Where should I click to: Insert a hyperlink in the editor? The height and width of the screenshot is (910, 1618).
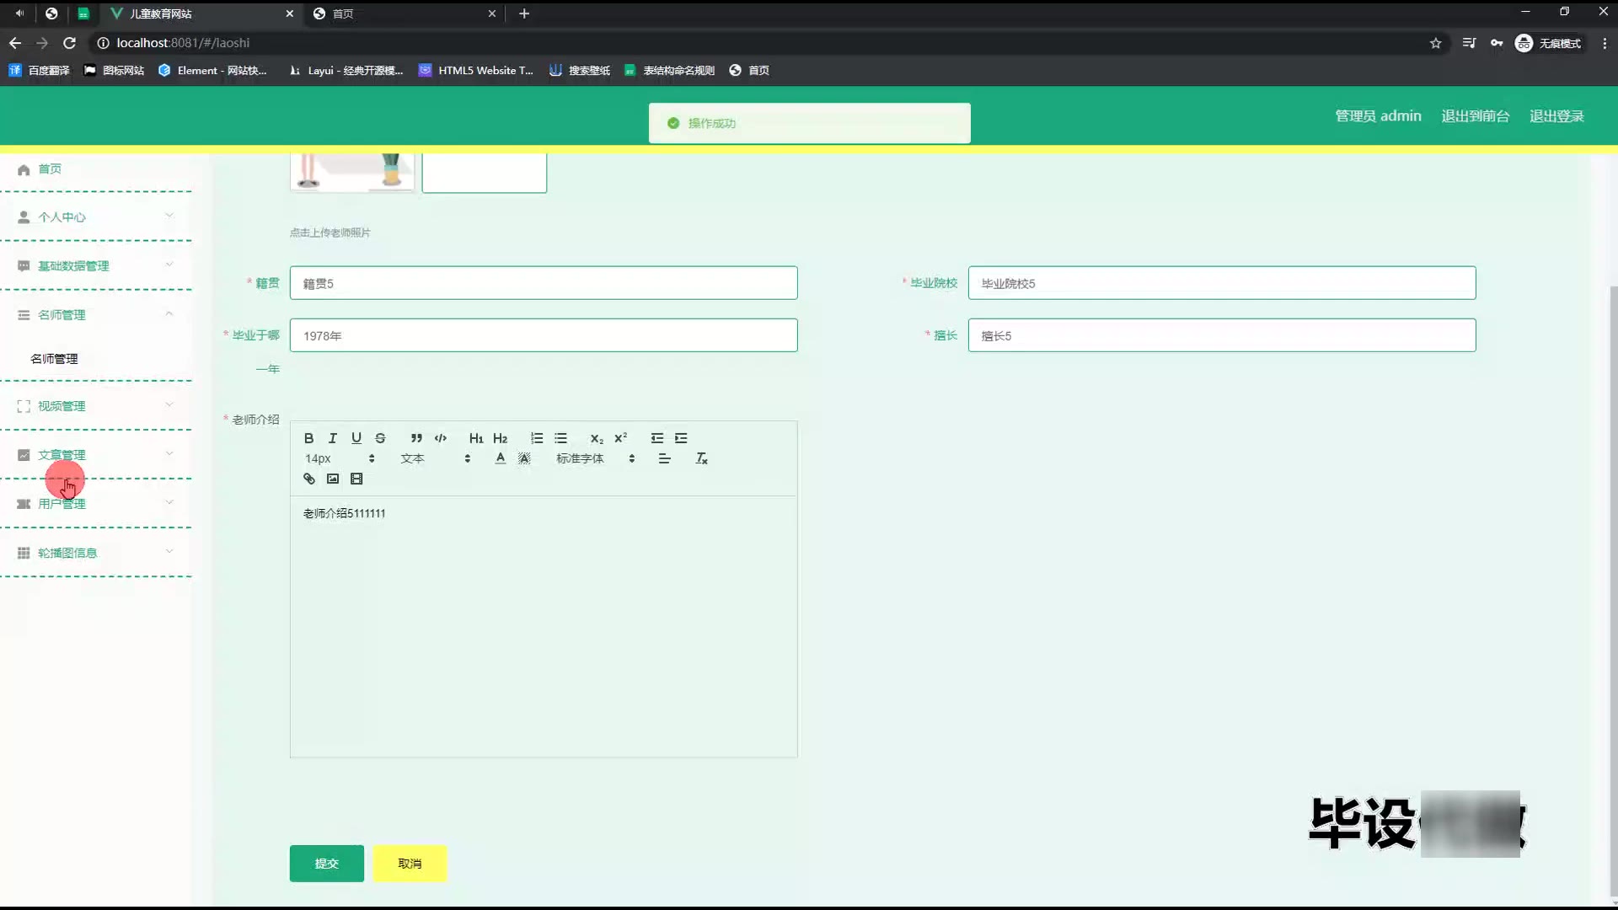[308, 479]
